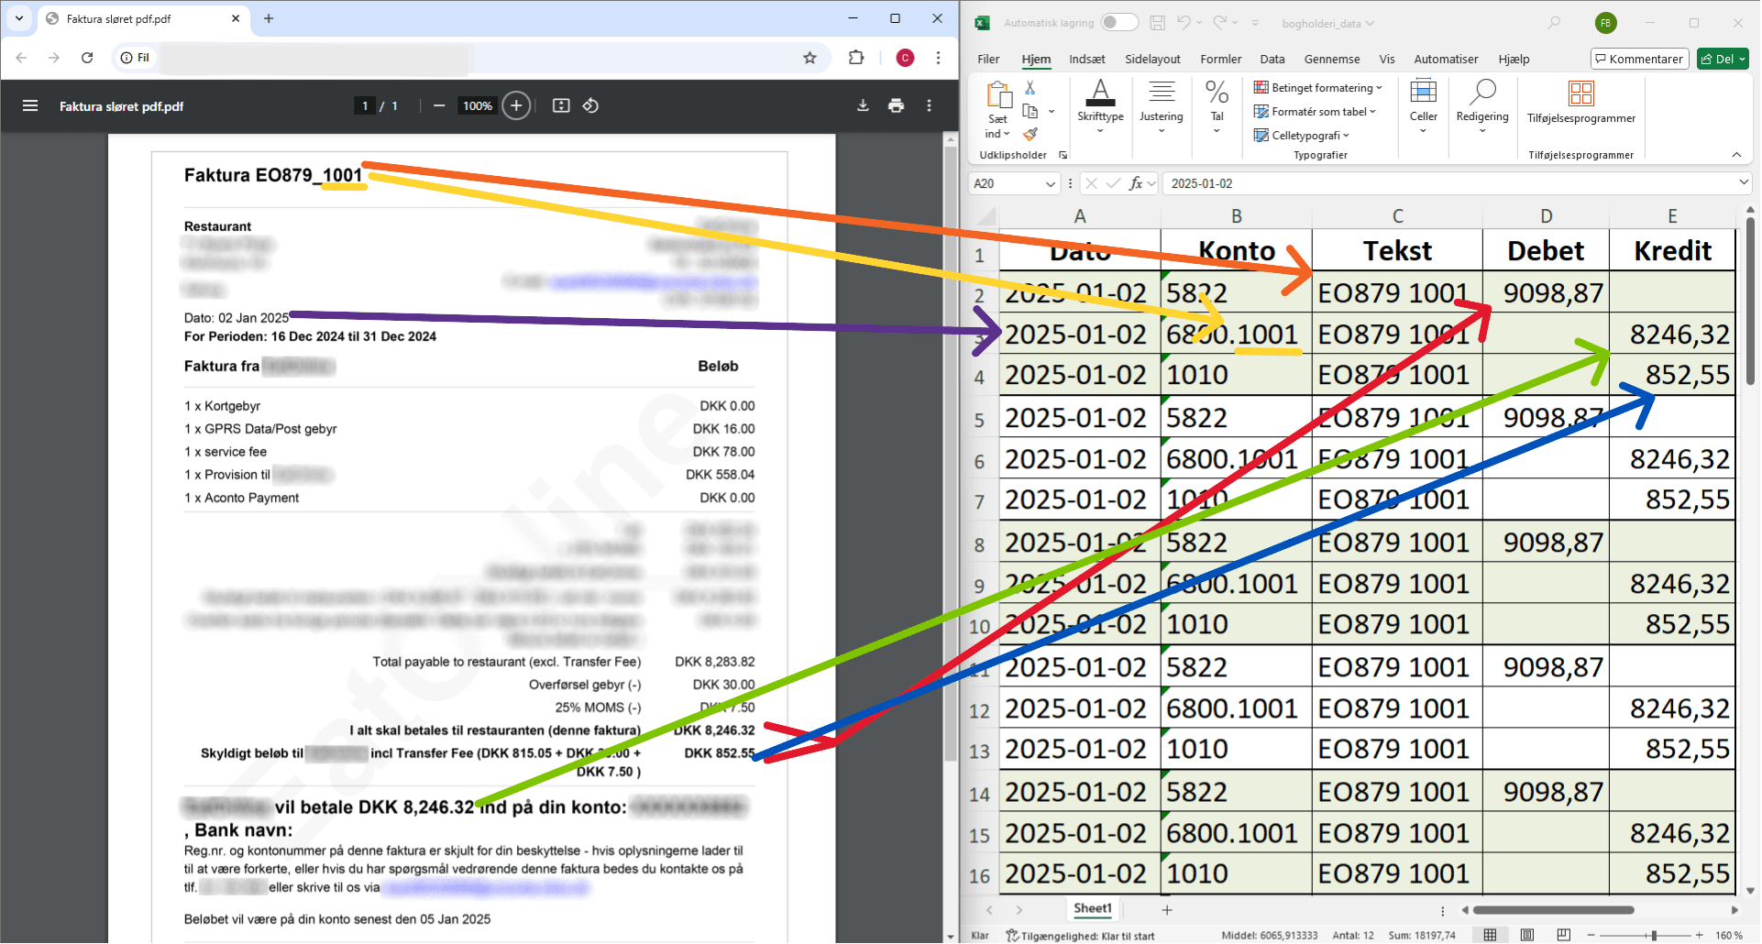Click the PDF page number field
The height and width of the screenshot is (944, 1762).
coord(365,106)
